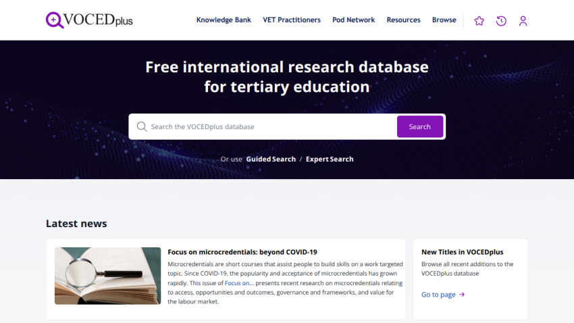
Task: Open the microcredentials article headline
Action: click(x=242, y=252)
